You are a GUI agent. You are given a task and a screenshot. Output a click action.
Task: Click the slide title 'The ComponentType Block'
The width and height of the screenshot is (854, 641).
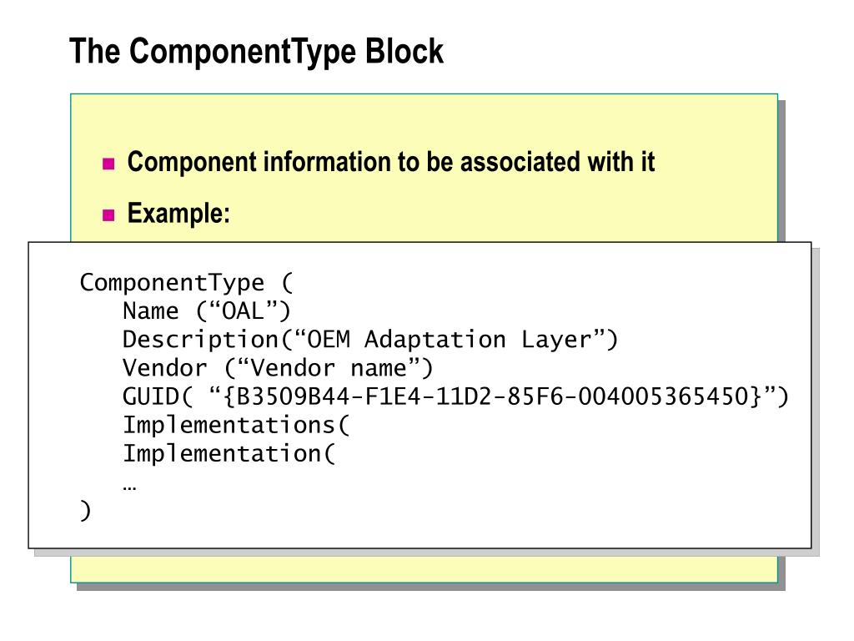pyautogui.click(x=257, y=53)
